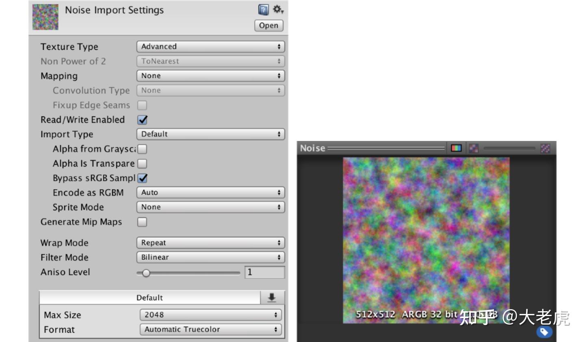The image size is (585, 342).
Task: Expand the Wrap Mode Repeat dropdown
Action: pos(210,243)
